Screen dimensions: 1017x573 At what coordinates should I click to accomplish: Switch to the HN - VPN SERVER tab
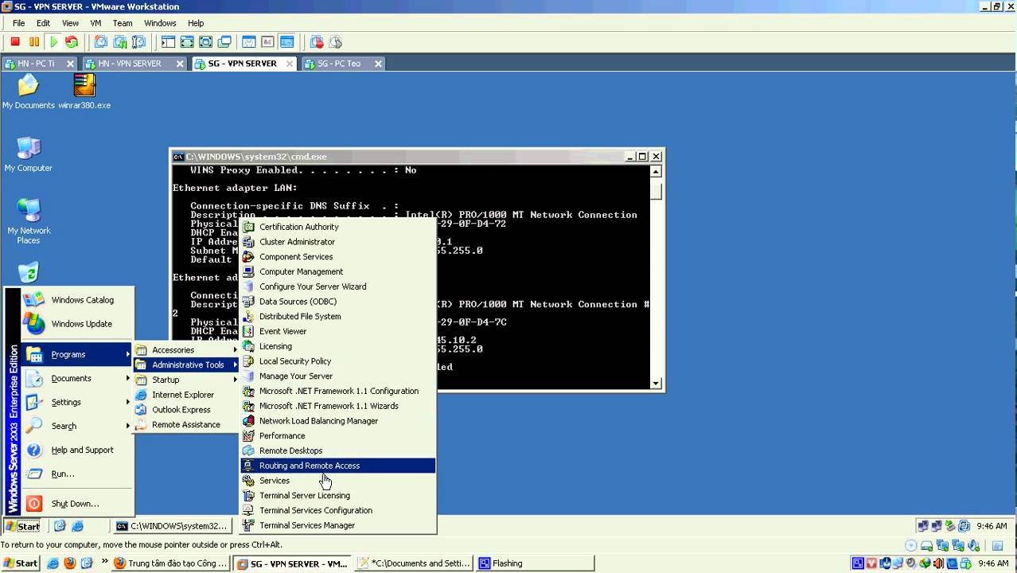point(134,64)
